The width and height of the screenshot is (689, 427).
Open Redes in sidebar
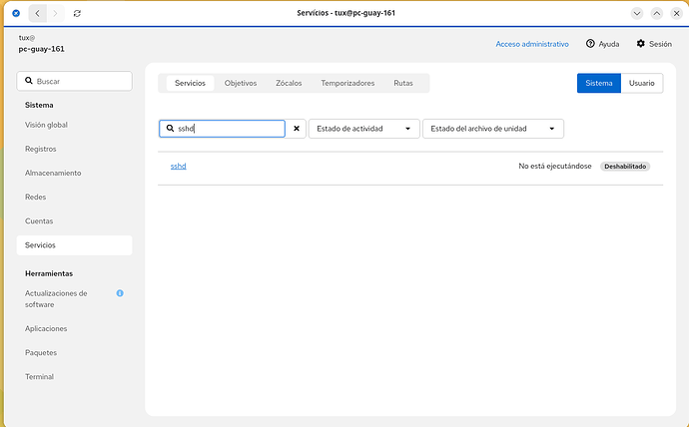74,198
